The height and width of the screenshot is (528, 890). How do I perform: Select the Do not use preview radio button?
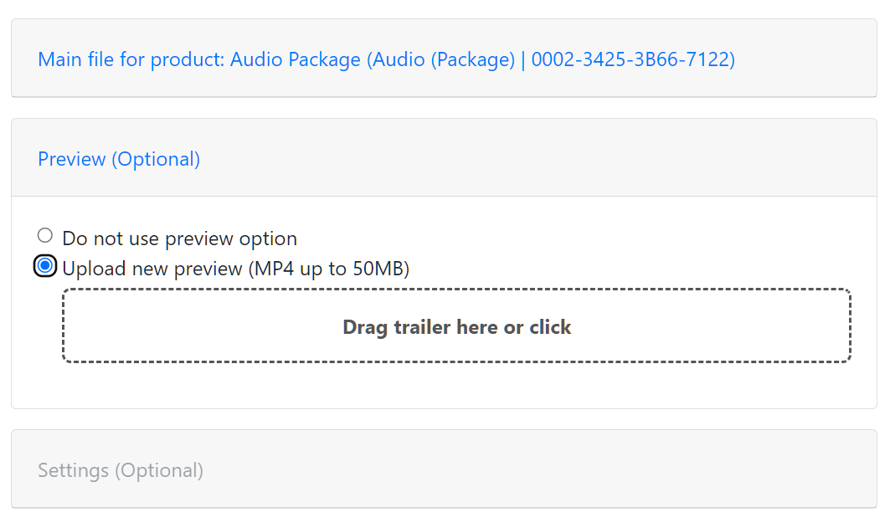[45, 236]
